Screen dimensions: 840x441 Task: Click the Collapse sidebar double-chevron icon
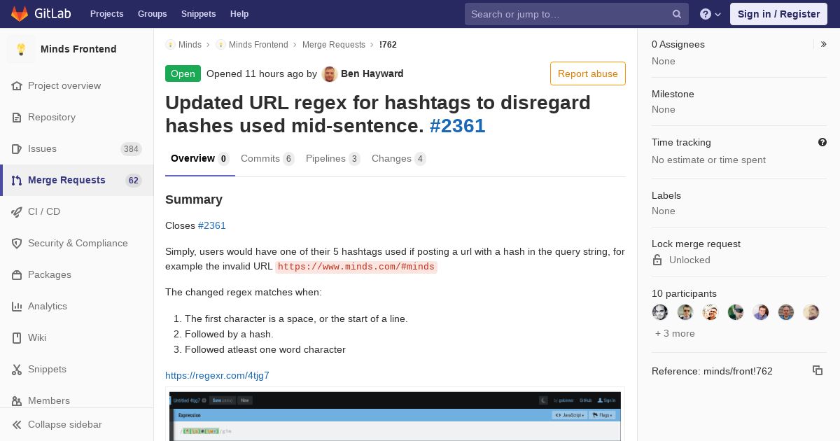coord(17,424)
